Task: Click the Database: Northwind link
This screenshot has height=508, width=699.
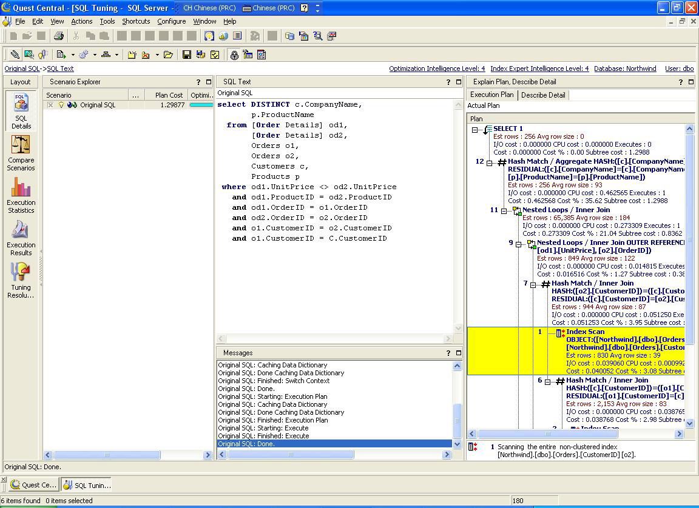Action: [625, 69]
